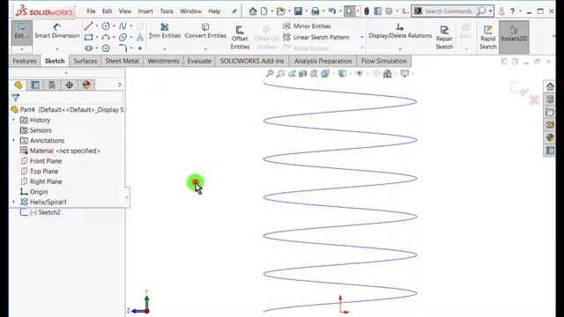Click the New document icon
Viewport: 564px width, 317px height.
pos(264,11)
